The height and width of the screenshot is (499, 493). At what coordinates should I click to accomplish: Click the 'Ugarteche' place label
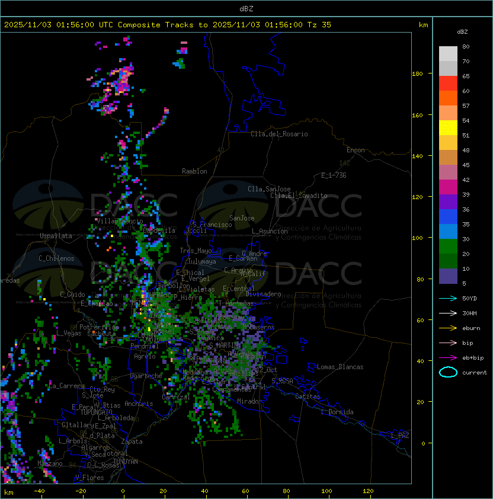coord(146,376)
